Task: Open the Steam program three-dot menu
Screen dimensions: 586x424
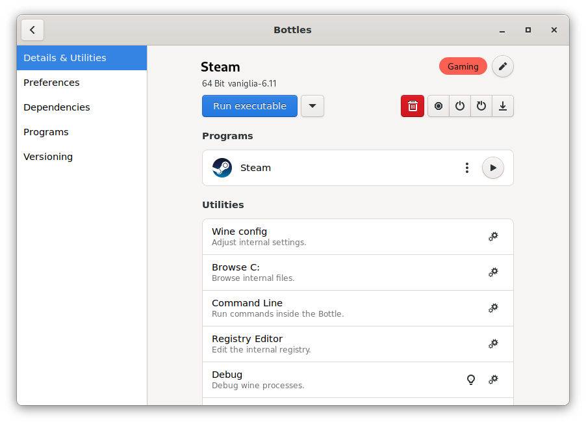Action: click(x=466, y=168)
